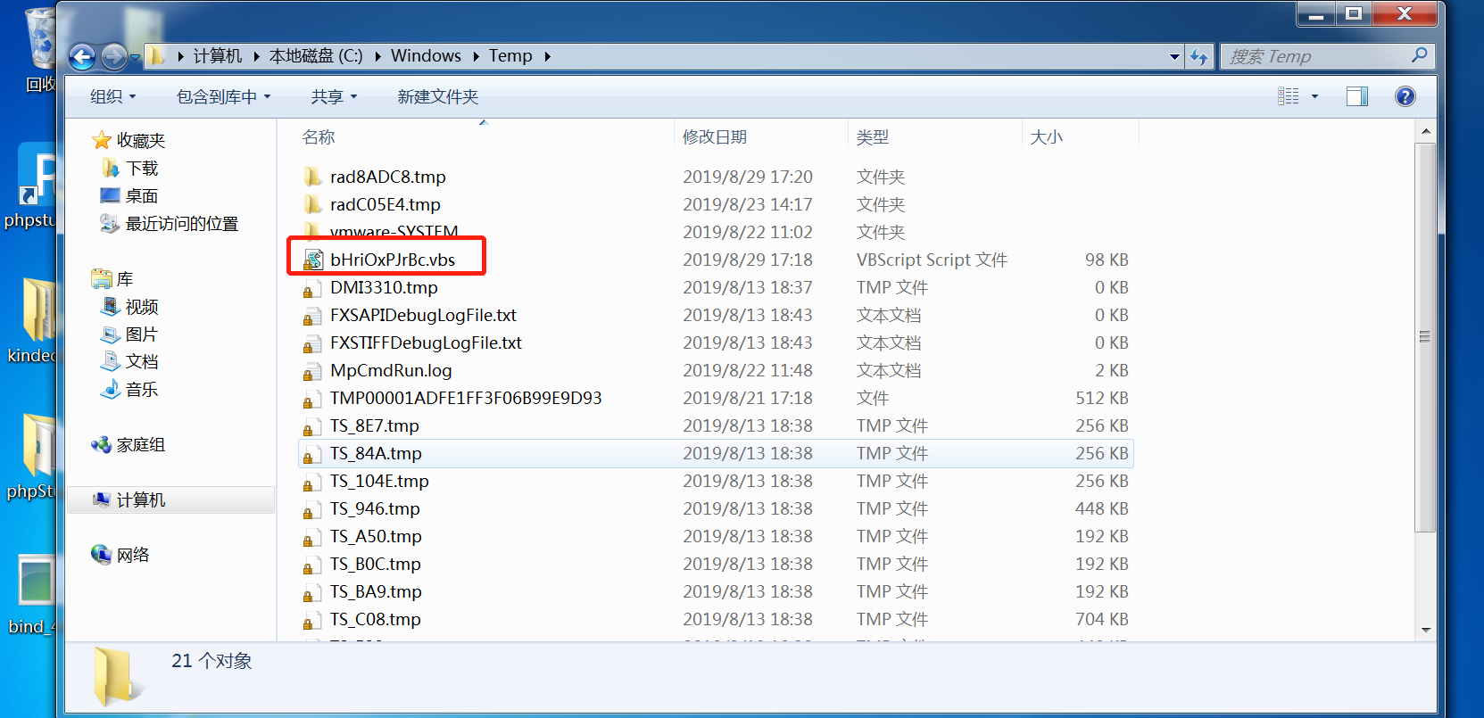Click the search magnifier icon
The width and height of the screenshot is (1484, 718).
(1419, 56)
